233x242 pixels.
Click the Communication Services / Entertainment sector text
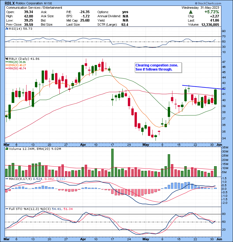[34, 8]
